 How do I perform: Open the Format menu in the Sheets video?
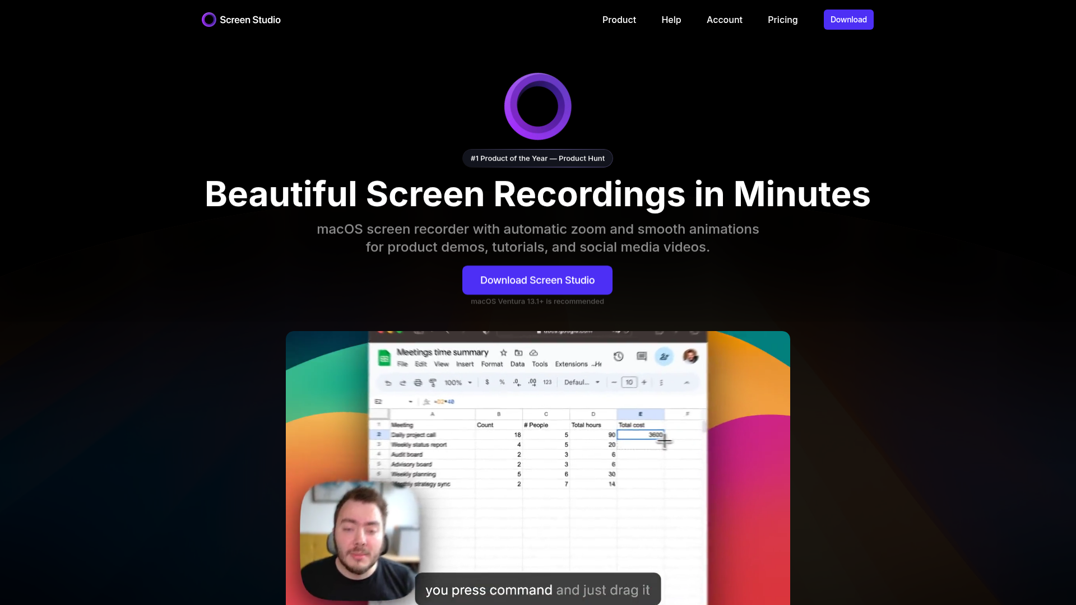coord(492,364)
